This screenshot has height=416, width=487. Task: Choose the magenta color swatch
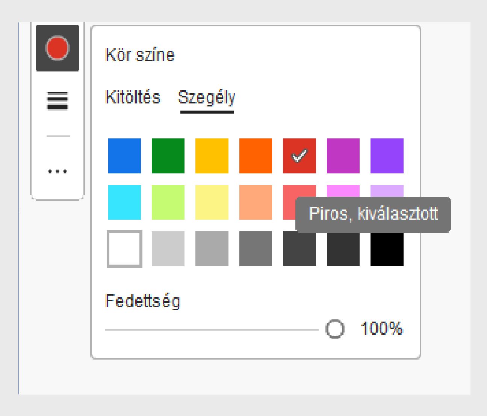(x=343, y=156)
